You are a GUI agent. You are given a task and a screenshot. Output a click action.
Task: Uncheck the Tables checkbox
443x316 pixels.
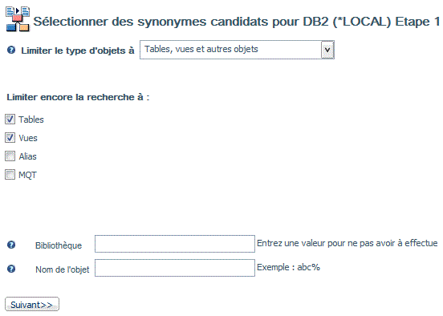[10, 120]
